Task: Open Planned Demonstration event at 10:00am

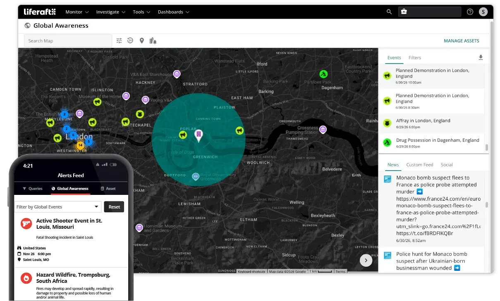Action: click(432, 76)
